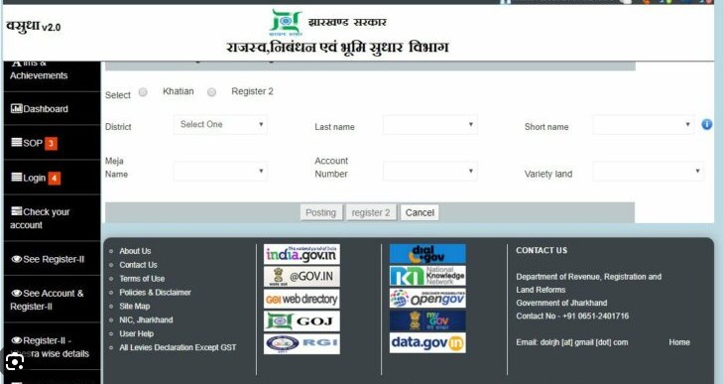Image resolution: width=723 pixels, height=384 pixels.
Task: Click the GOJ logo
Action: click(x=301, y=321)
